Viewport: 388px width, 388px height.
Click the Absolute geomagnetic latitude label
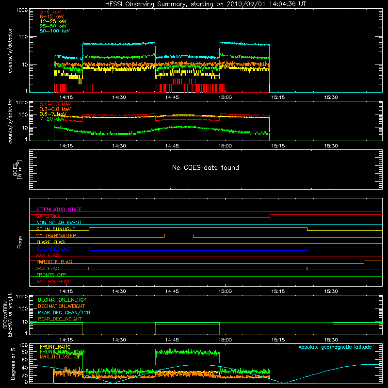(x=335, y=347)
